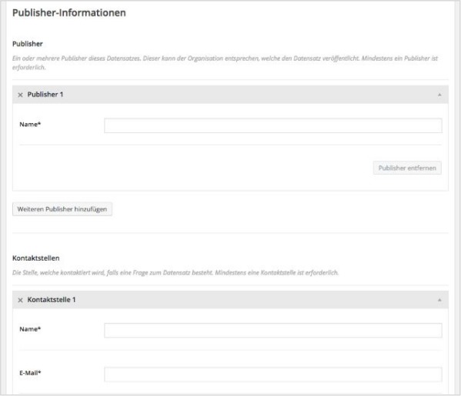
Task: Focus the Publisher 1 Name input field
Action: pyautogui.click(x=273, y=125)
